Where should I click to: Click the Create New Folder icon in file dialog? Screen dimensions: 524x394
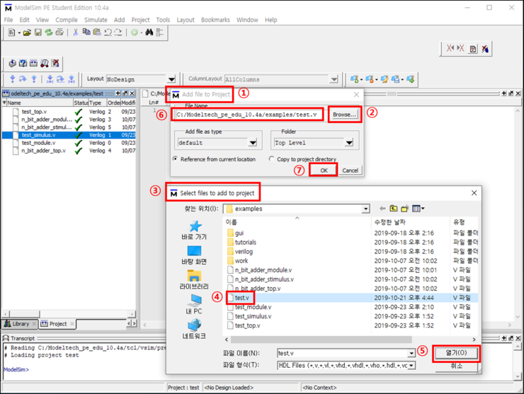(x=405, y=209)
